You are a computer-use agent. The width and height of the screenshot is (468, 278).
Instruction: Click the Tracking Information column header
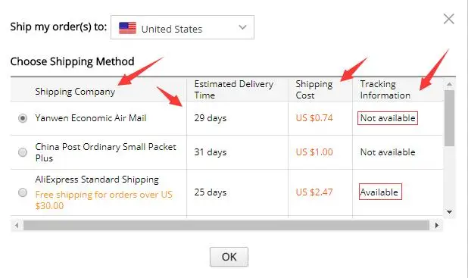(385, 89)
